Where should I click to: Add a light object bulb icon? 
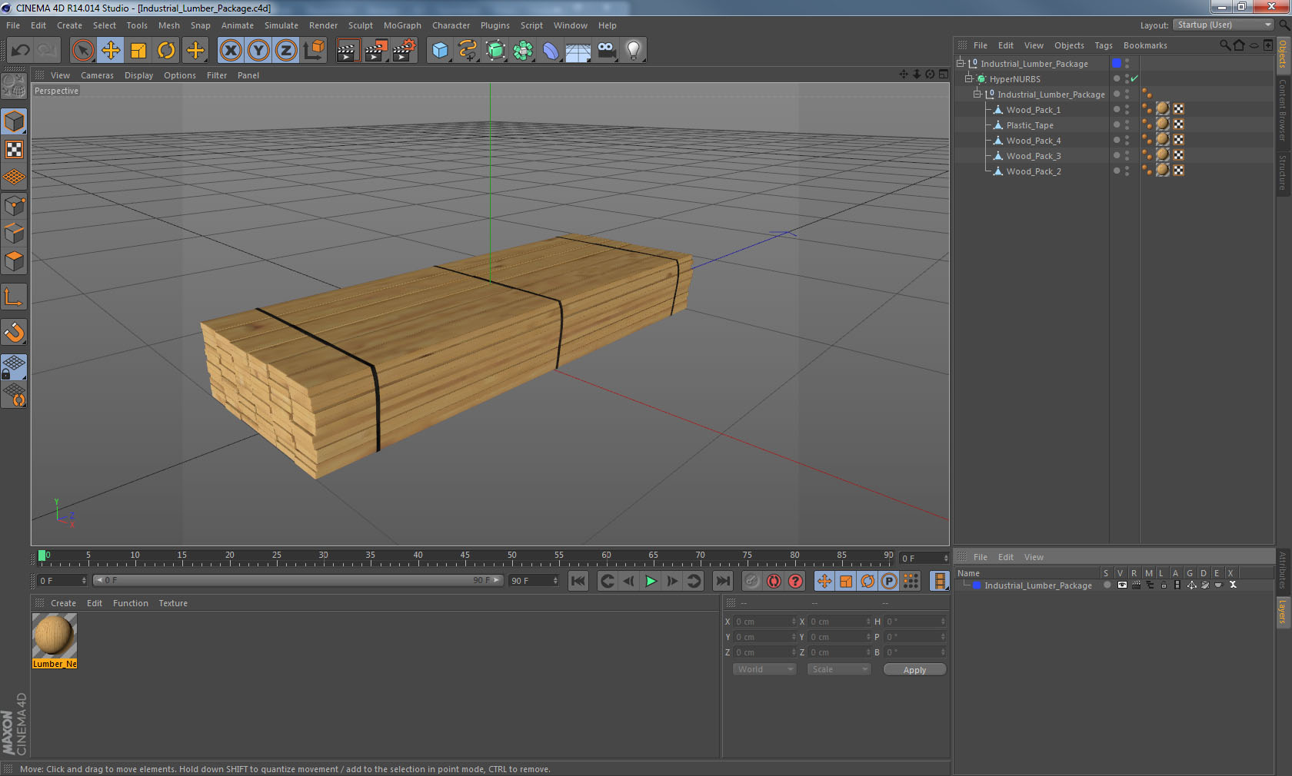coord(634,51)
